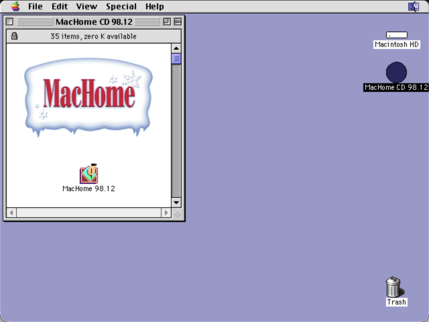
Task: Click the vertical scrollbar track below thumb
Action: click(x=176, y=131)
